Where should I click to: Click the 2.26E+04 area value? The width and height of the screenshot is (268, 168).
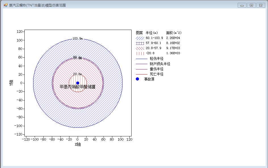[x=173, y=38]
